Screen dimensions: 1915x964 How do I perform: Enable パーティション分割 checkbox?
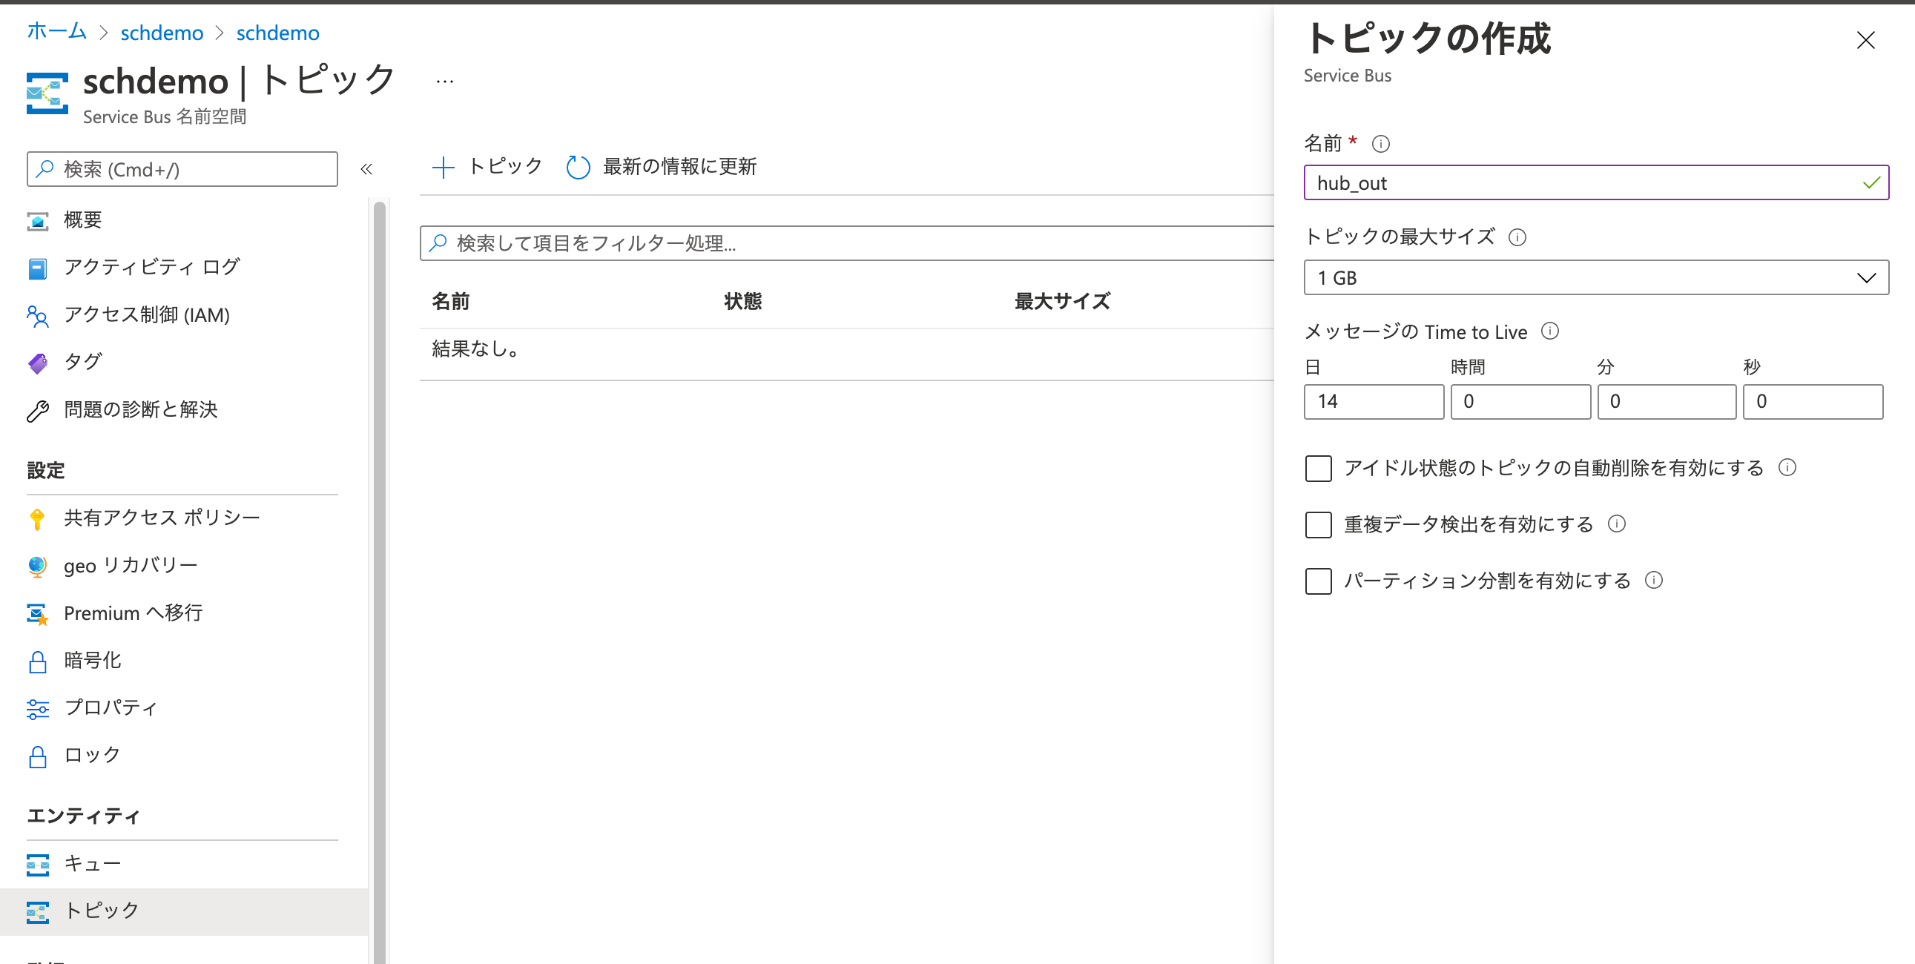tap(1318, 581)
